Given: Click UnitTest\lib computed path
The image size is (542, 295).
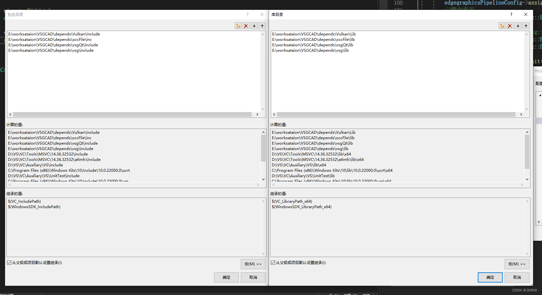Looking at the screenshot, I should [303, 176].
